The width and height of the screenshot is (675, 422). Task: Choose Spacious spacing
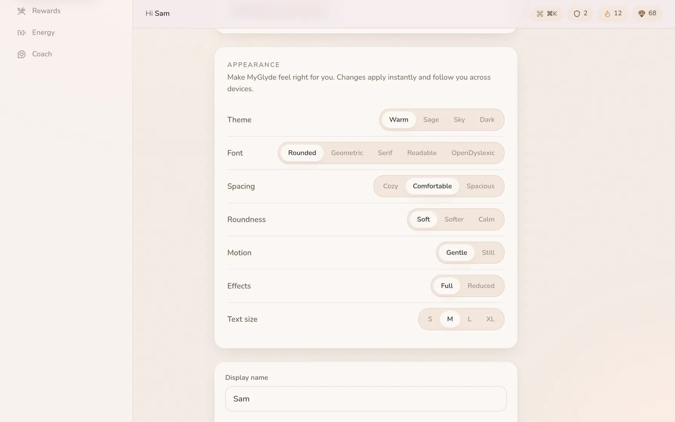(x=480, y=186)
